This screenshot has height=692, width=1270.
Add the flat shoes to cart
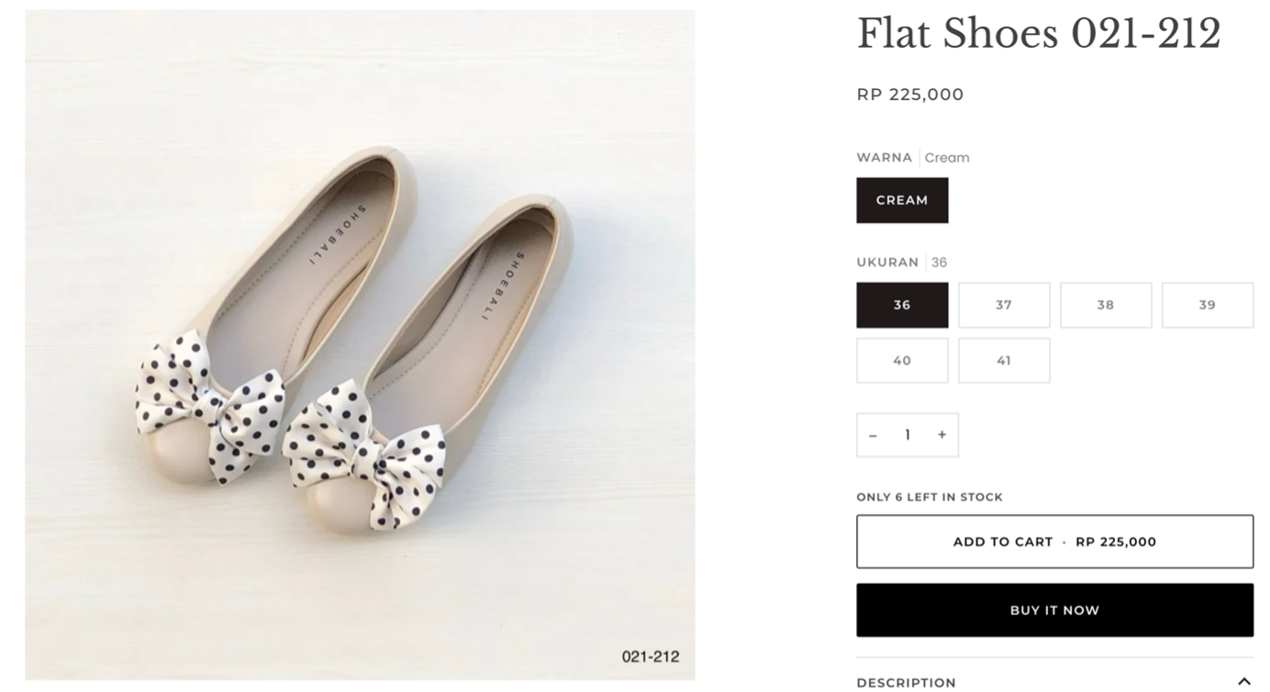(x=1054, y=541)
